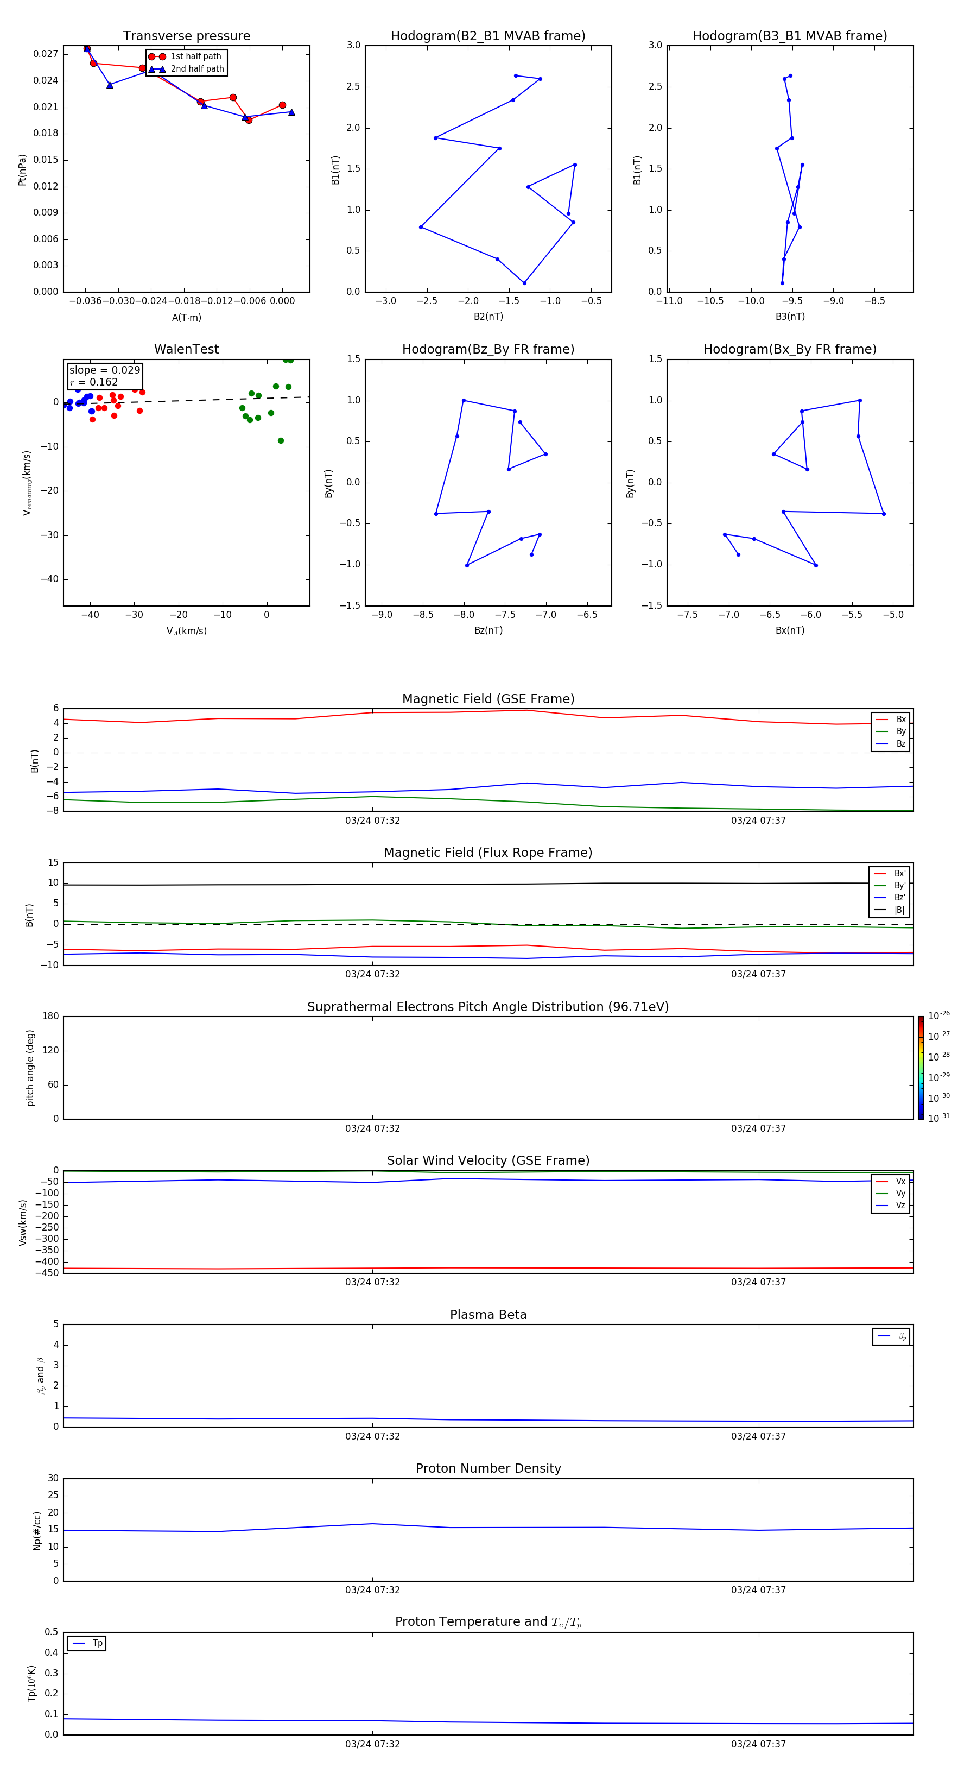977x1792 pixels.
Task: Click the "Transverse pressure" plot title
Action: [x=186, y=36]
